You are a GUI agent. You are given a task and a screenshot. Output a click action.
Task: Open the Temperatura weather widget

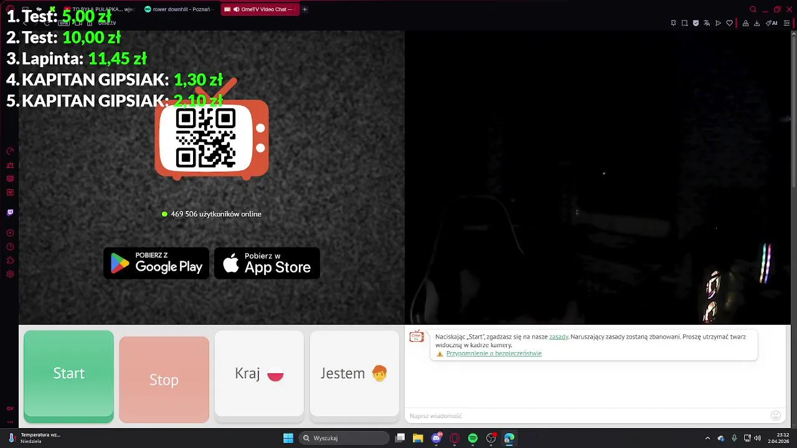(34, 438)
